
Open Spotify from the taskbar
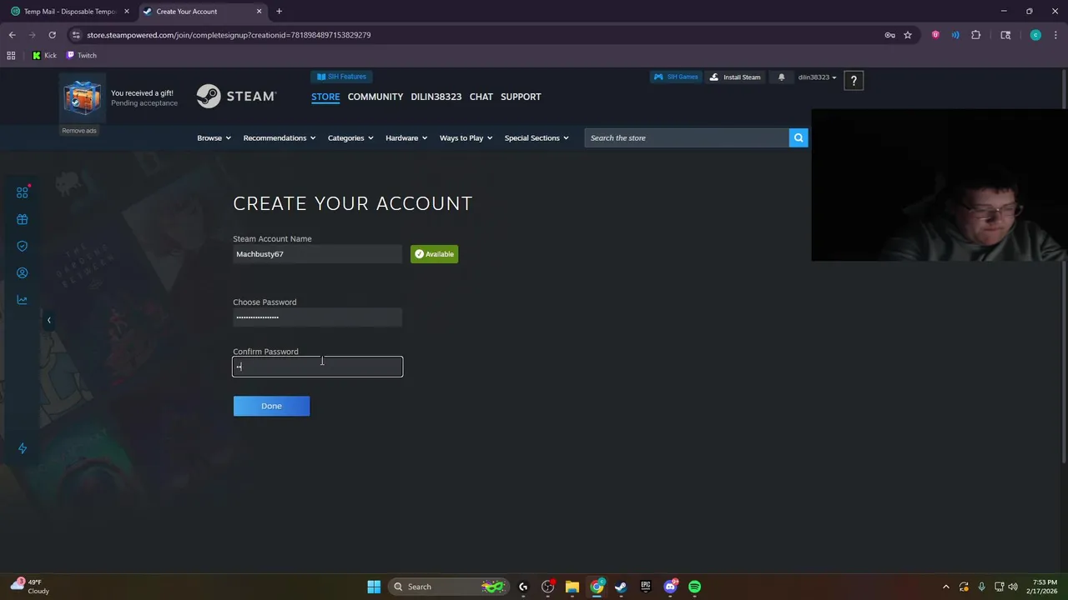point(694,587)
